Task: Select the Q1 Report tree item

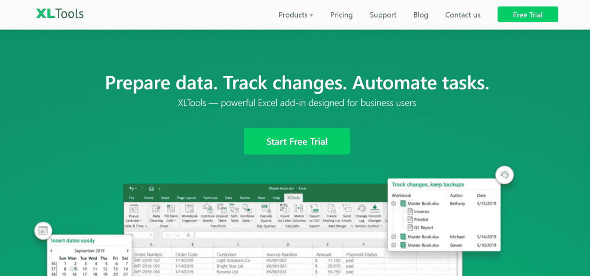Action: 420,228
